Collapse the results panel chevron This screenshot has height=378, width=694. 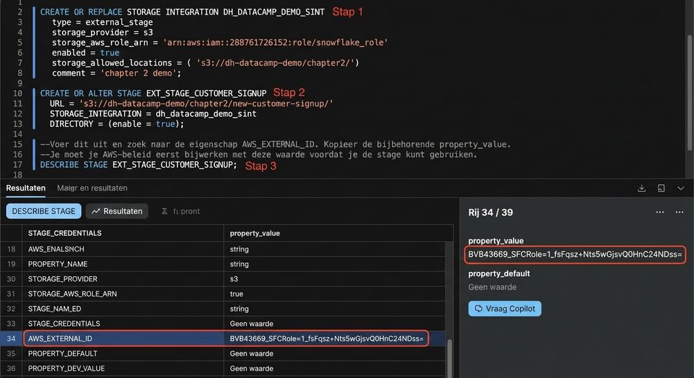click(x=681, y=188)
